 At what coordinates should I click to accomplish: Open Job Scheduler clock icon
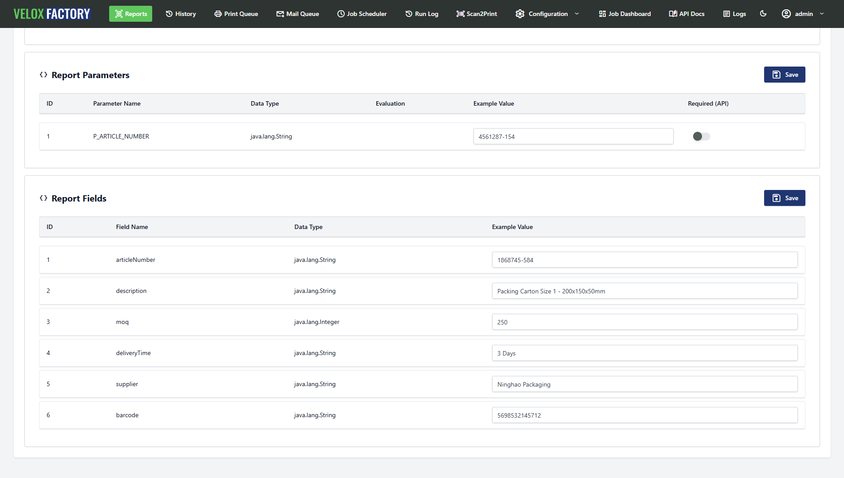coord(341,14)
